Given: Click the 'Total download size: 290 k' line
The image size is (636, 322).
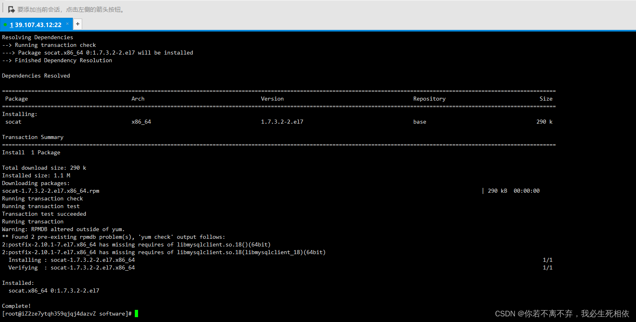Looking at the screenshot, I should (x=44, y=168).
